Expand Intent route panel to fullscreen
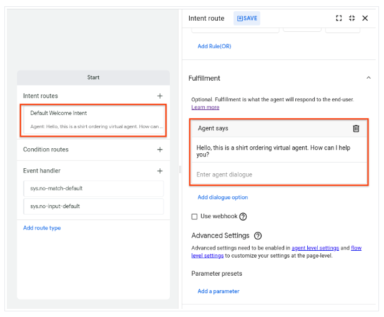This screenshot has width=384, height=317. pos(339,18)
